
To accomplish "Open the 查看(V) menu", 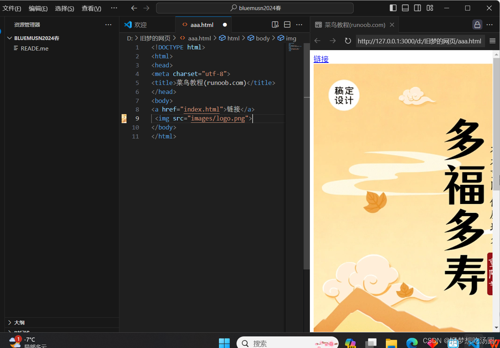I will (91, 8).
